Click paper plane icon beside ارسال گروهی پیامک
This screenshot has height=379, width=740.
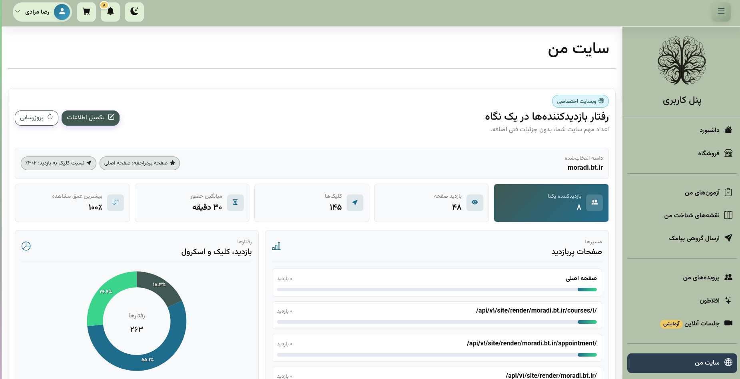[x=728, y=238]
